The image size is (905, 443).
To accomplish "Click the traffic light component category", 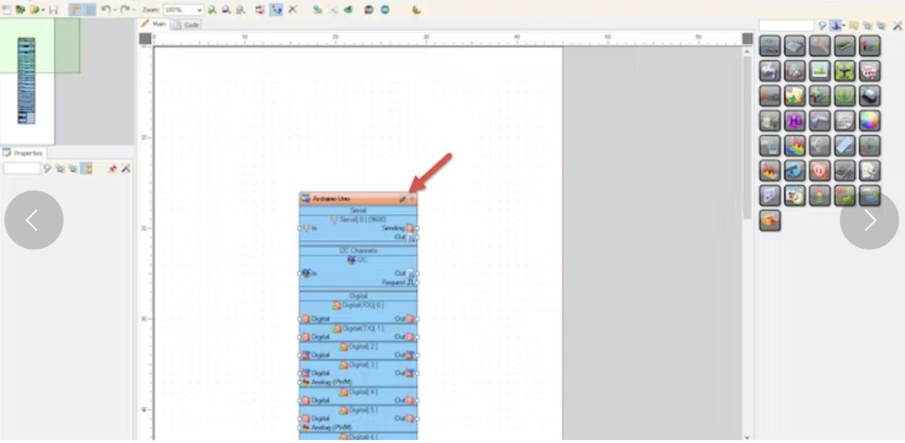I will (819, 196).
